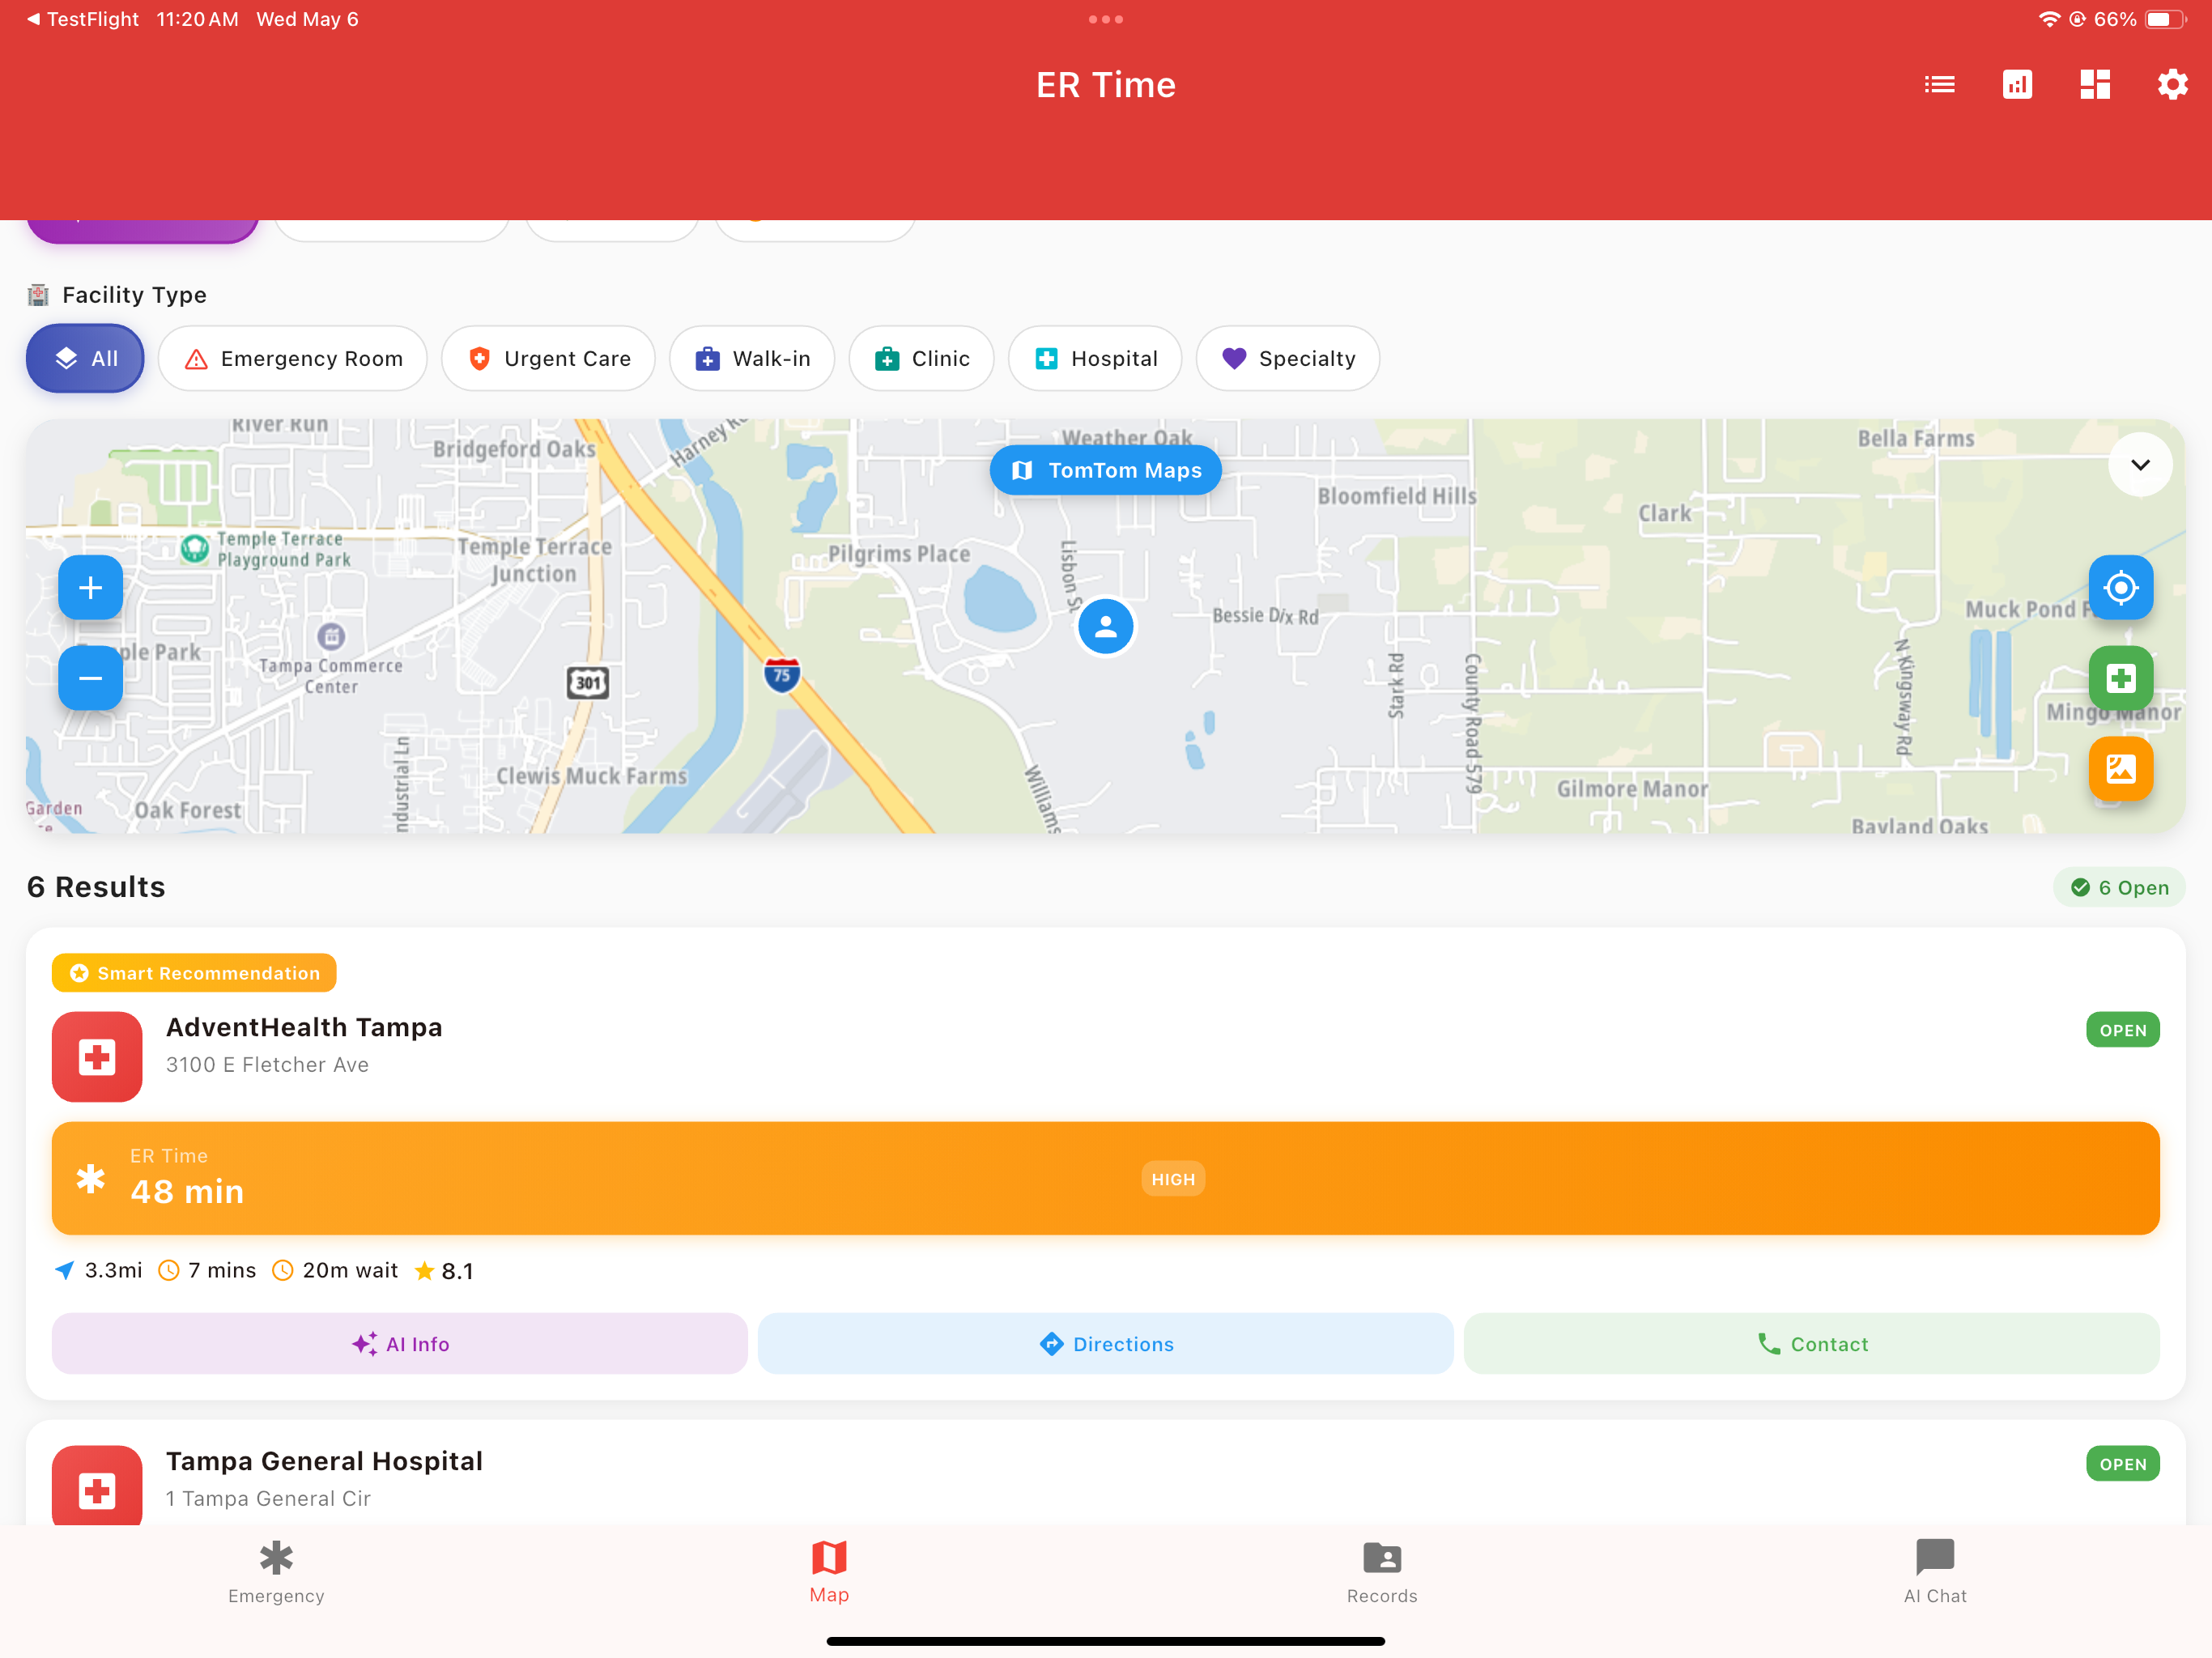This screenshot has height=1658, width=2212.
Task: Tap the Tampa General Hospital red icon
Action: click(x=97, y=1487)
